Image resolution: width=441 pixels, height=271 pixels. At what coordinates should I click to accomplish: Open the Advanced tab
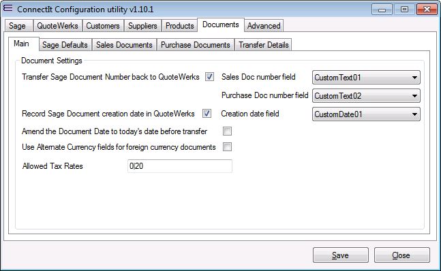[264, 26]
